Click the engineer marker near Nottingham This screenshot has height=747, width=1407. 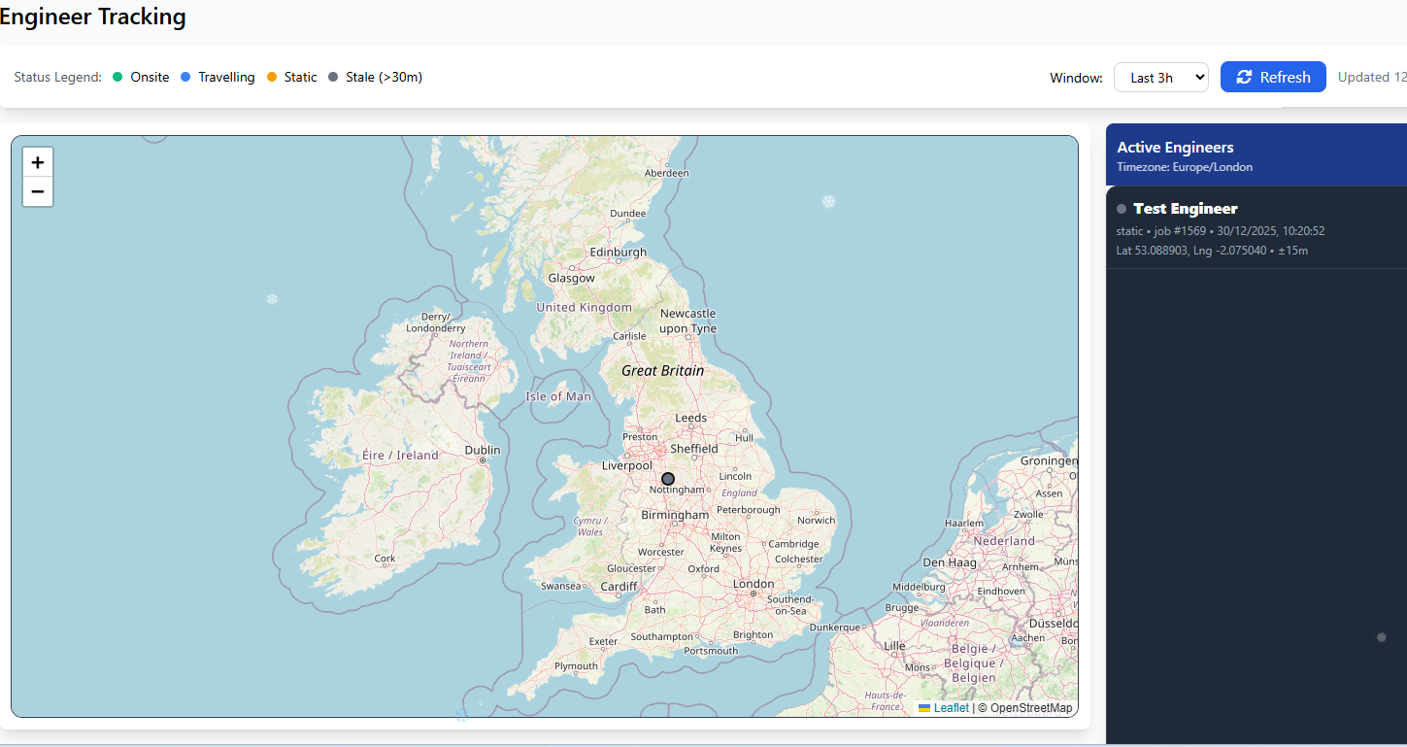point(668,479)
